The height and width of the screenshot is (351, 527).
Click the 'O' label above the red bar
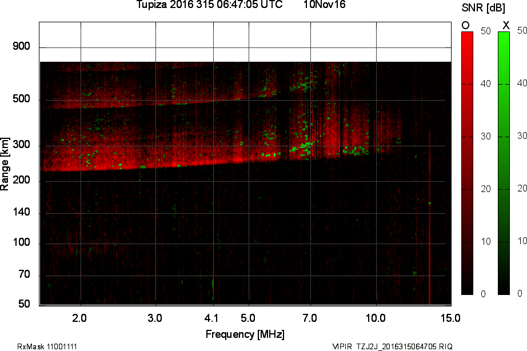pyautogui.click(x=465, y=26)
